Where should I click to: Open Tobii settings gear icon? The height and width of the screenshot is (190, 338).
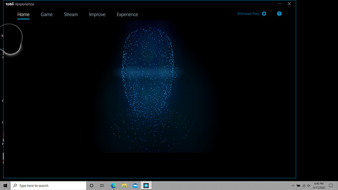264,13
